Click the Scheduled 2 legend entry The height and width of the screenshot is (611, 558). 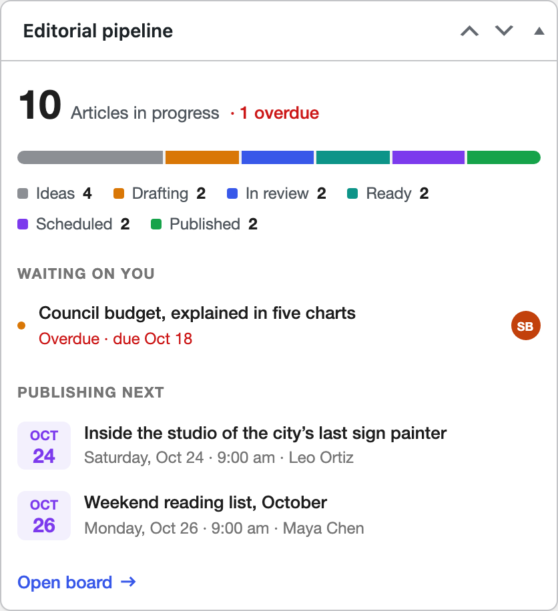coord(73,224)
